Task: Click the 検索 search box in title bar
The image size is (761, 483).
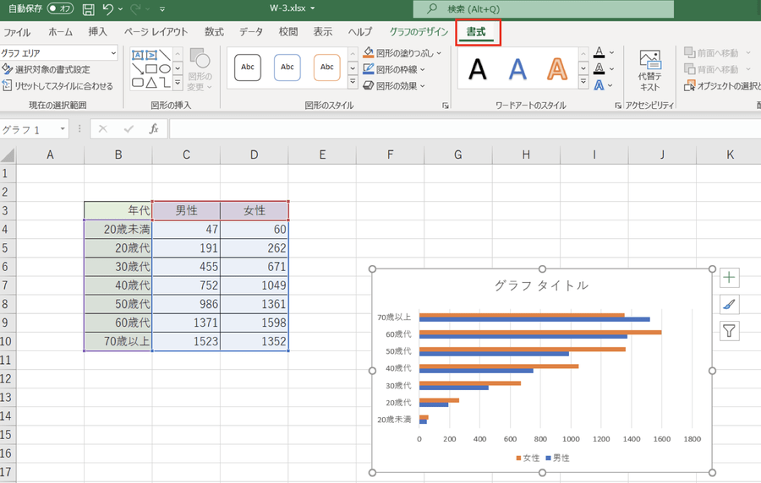Action: coord(543,8)
